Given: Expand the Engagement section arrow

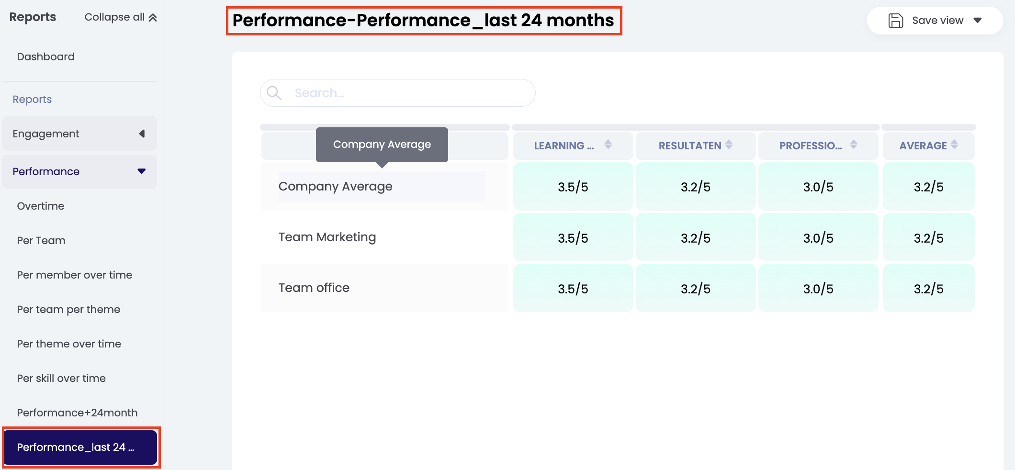Looking at the screenshot, I should (142, 134).
